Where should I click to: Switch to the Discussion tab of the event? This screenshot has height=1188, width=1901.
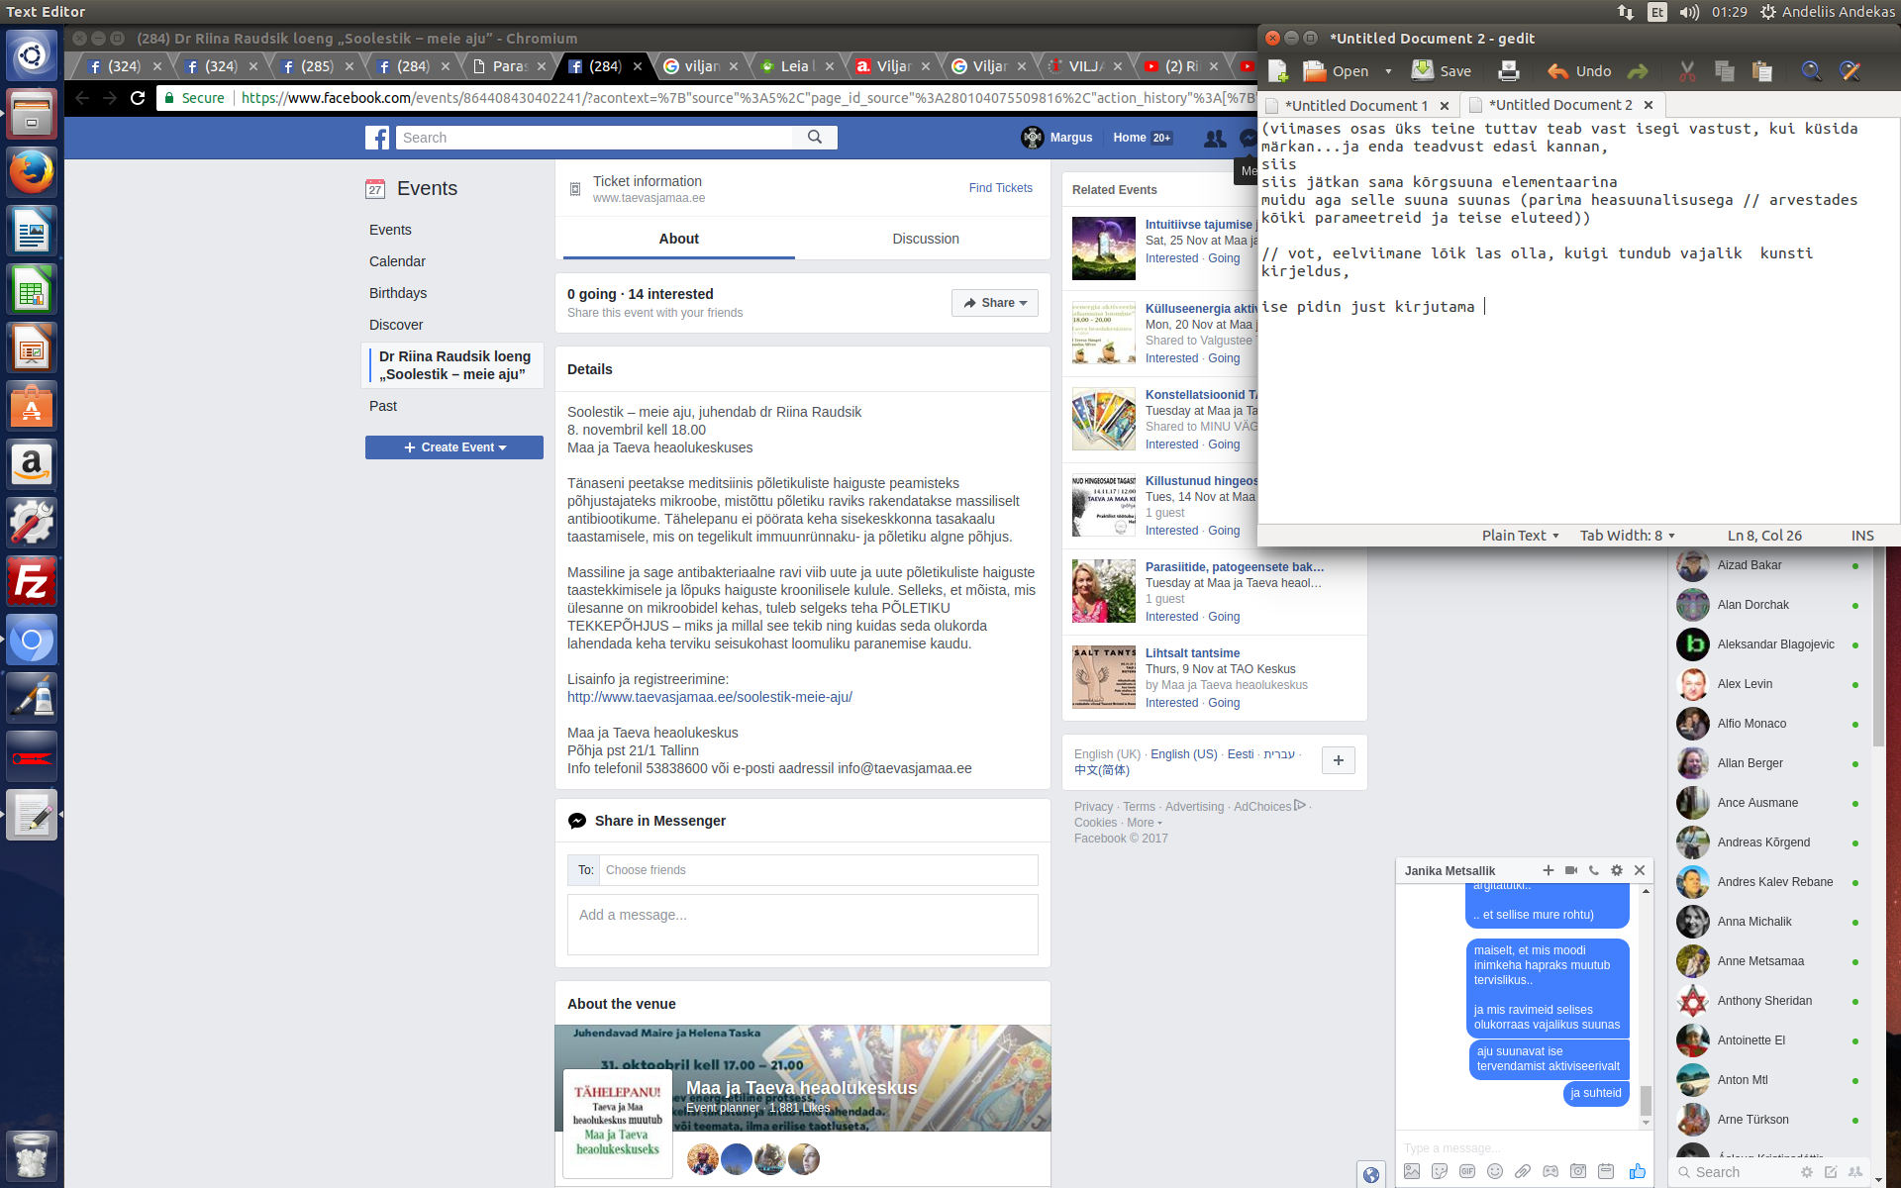pos(926,239)
